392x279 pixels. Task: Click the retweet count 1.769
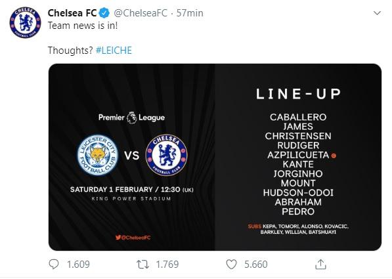167,265
